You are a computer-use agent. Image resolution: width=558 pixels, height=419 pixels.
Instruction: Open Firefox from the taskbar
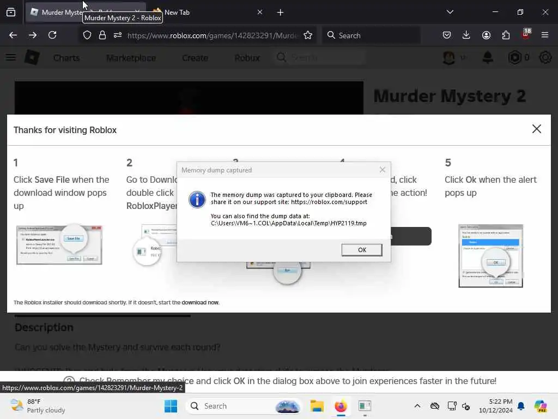341,406
